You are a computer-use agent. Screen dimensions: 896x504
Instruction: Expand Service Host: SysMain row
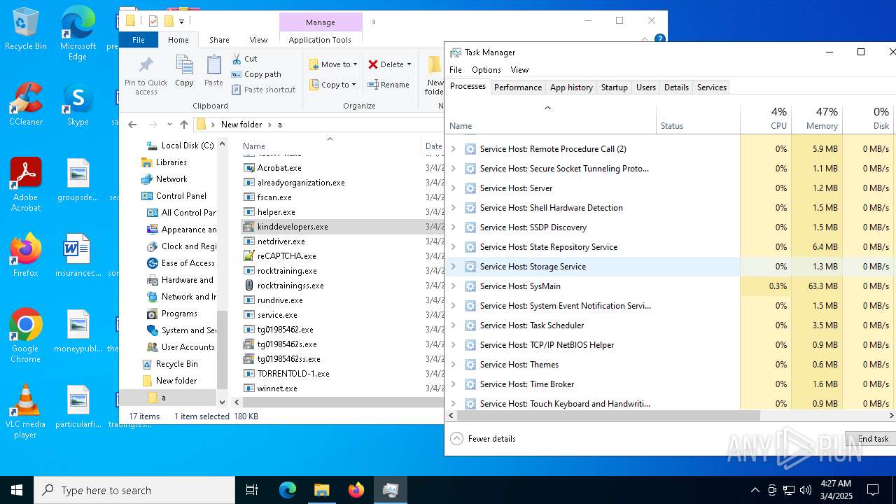click(453, 286)
